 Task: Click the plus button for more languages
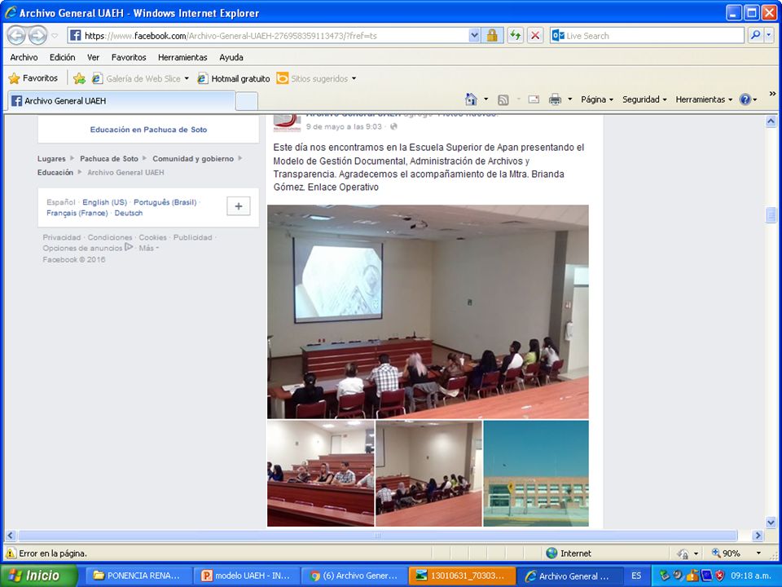coord(239,206)
